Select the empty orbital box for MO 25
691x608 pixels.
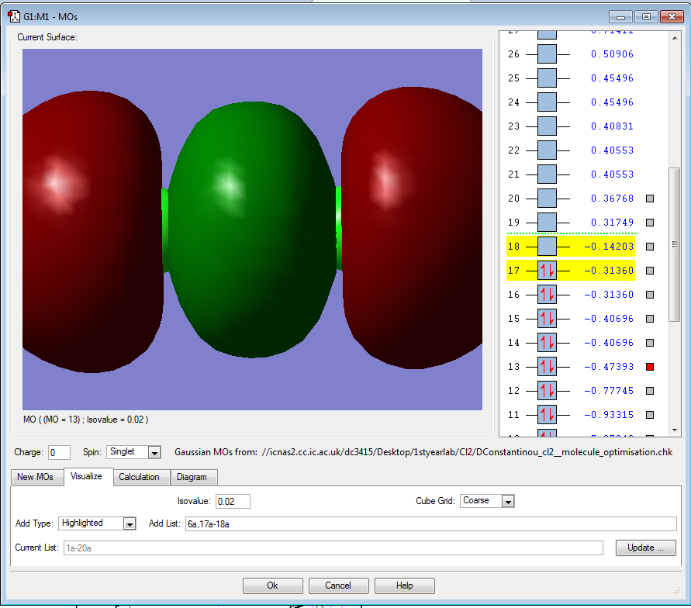pyautogui.click(x=547, y=78)
